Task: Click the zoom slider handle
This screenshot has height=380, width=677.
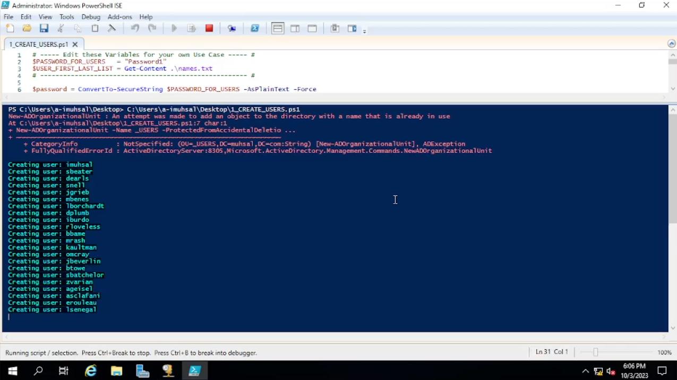Action: point(596,352)
